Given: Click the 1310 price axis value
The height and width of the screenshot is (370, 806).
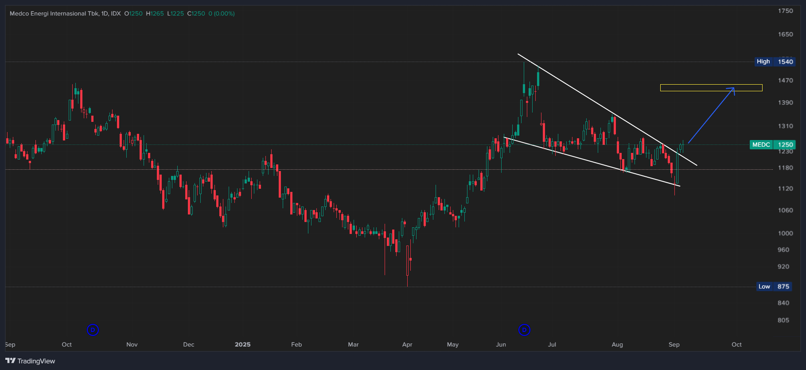Looking at the screenshot, I should pyautogui.click(x=786, y=126).
